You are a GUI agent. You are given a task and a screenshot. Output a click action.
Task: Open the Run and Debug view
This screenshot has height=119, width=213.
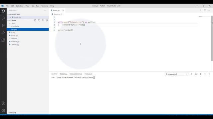[3, 33]
